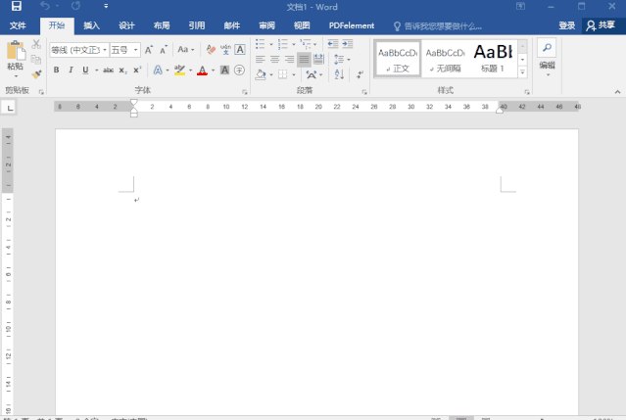The image size is (626, 420).
Task: Expand the Styles gallery more arrow
Action: tap(522, 71)
